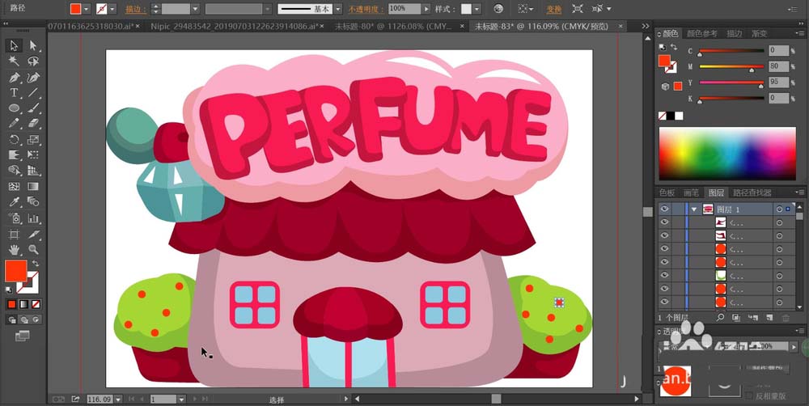Screen dimensions: 809x406
Task: Select the Hand tool
Action: click(x=14, y=250)
